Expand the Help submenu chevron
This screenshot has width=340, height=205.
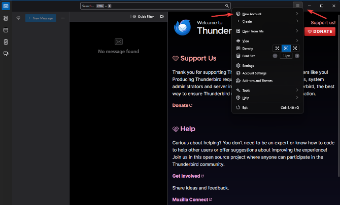[x=297, y=98]
